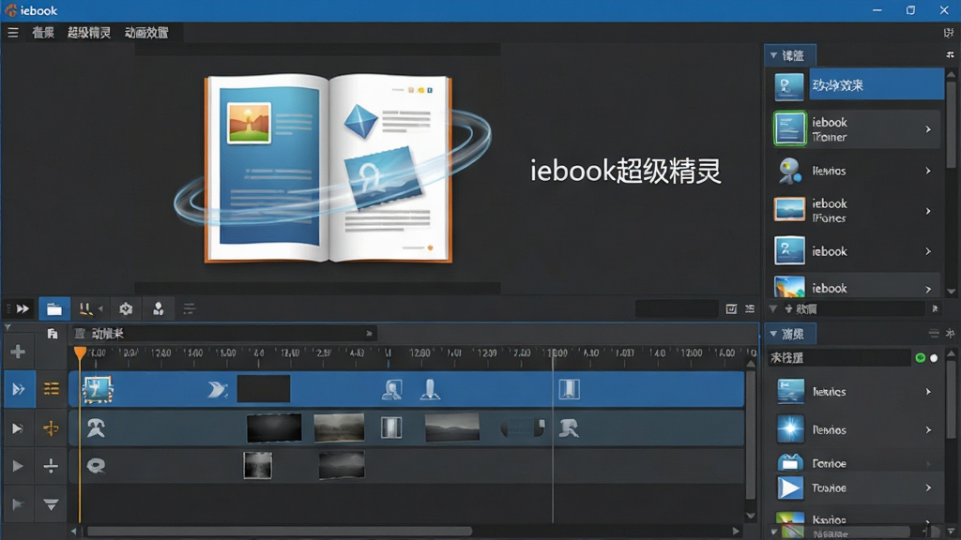Image resolution: width=961 pixels, height=540 pixels.
Task: Click the split icon on third track
Action: [51, 466]
